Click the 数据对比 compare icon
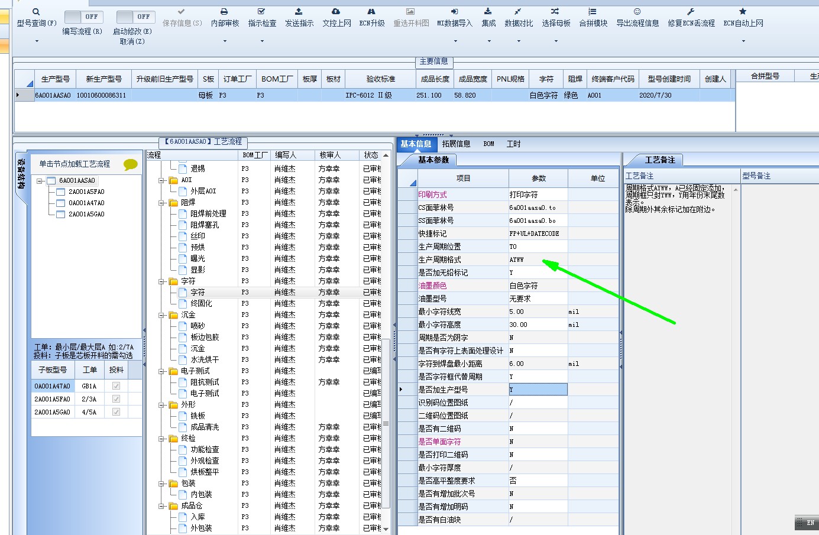This screenshot has width=819, height=535. [518, 11]
